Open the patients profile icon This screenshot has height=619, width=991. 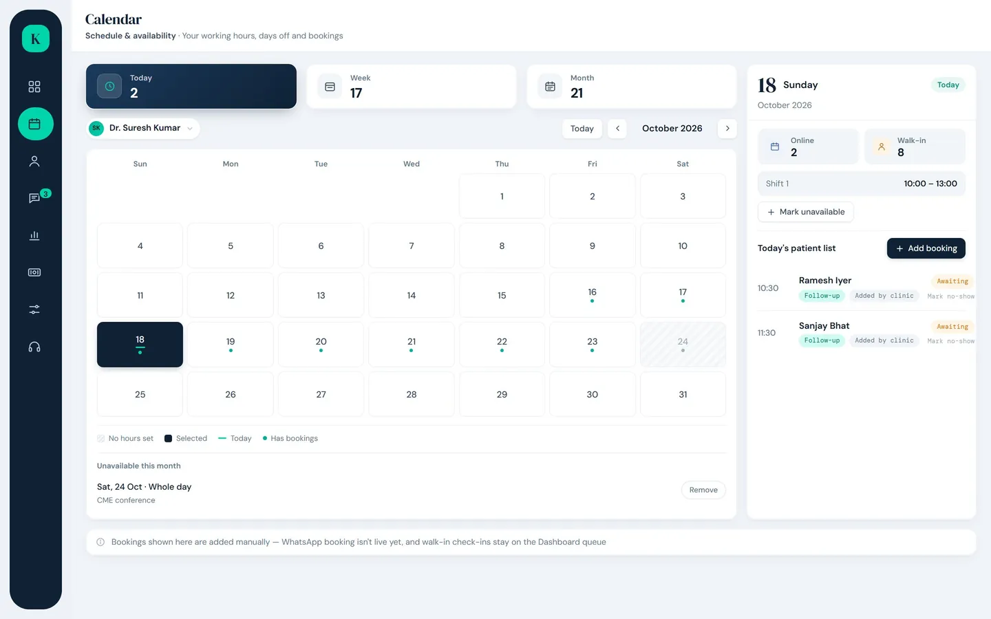click(34, 161)
